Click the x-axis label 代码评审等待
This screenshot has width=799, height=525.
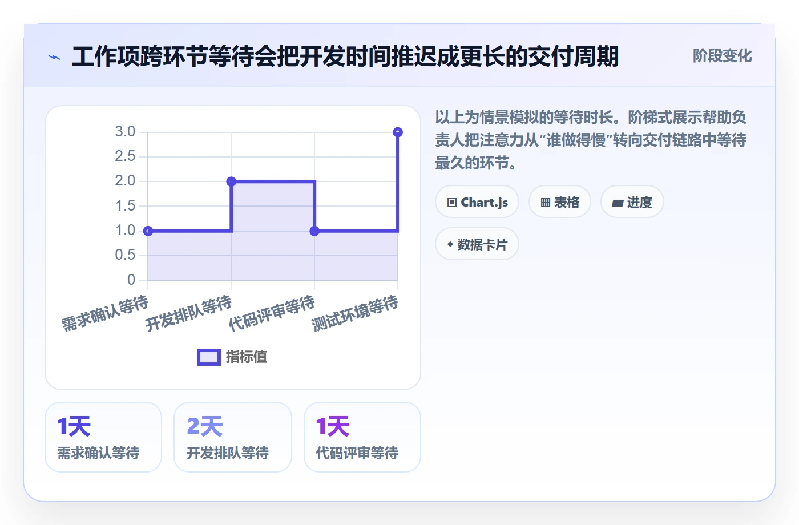pos(272,313)
